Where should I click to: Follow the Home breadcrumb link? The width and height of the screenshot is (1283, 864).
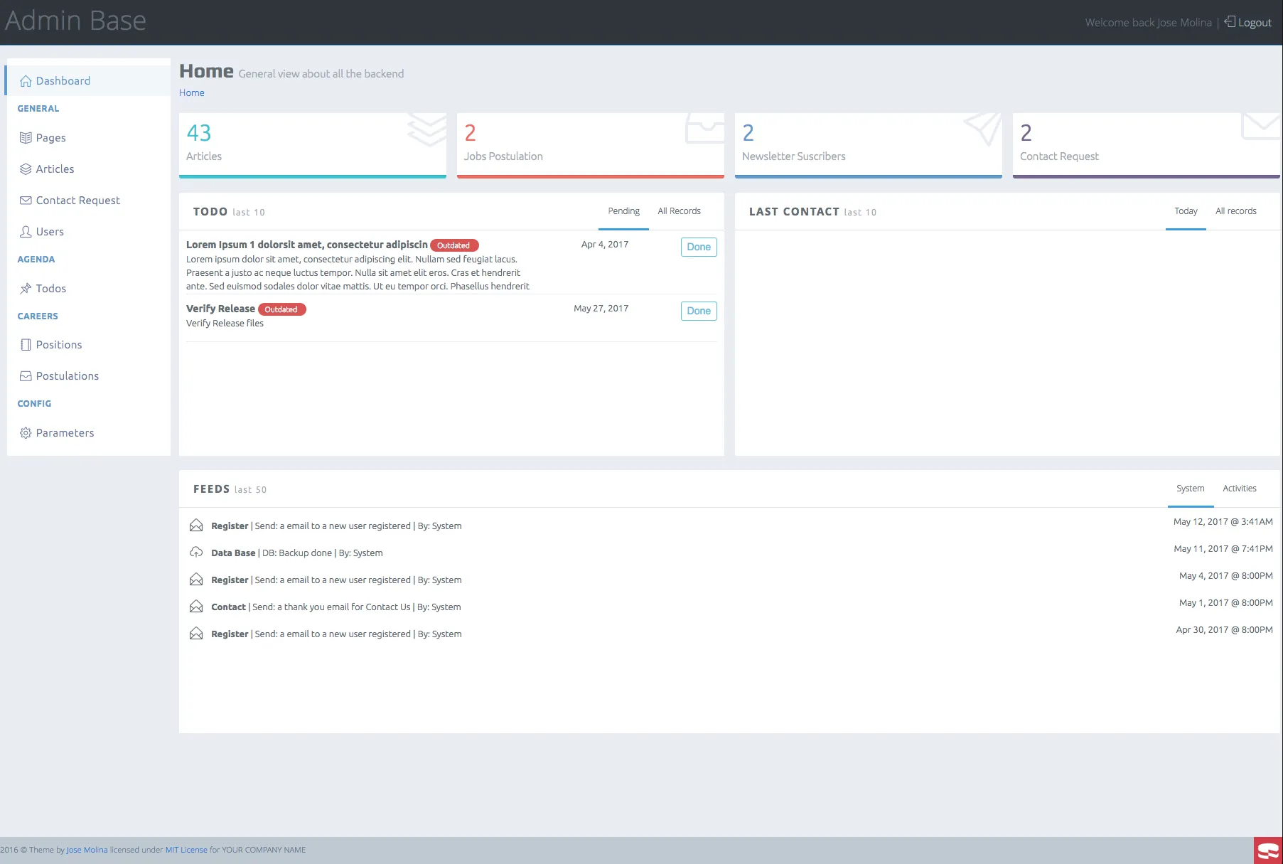tap(191, 93)
